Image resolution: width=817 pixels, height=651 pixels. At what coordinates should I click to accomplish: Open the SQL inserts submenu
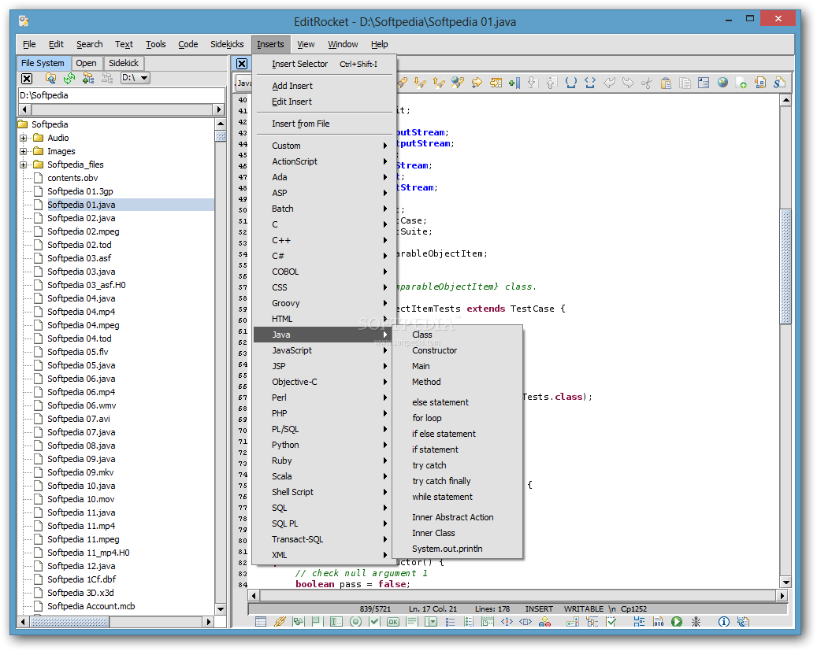pyautogui.click(x=324, y=508)
